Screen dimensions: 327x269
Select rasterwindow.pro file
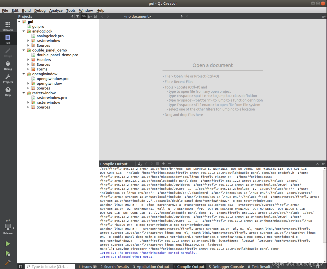[52, 98]
